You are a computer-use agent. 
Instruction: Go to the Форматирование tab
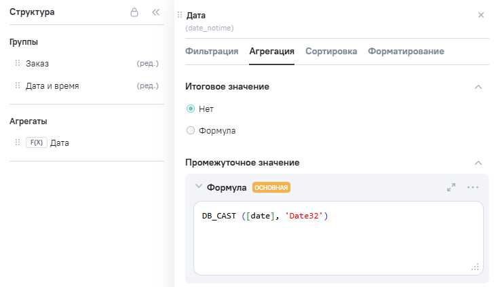pyautogui.click(x=406, y=51)
